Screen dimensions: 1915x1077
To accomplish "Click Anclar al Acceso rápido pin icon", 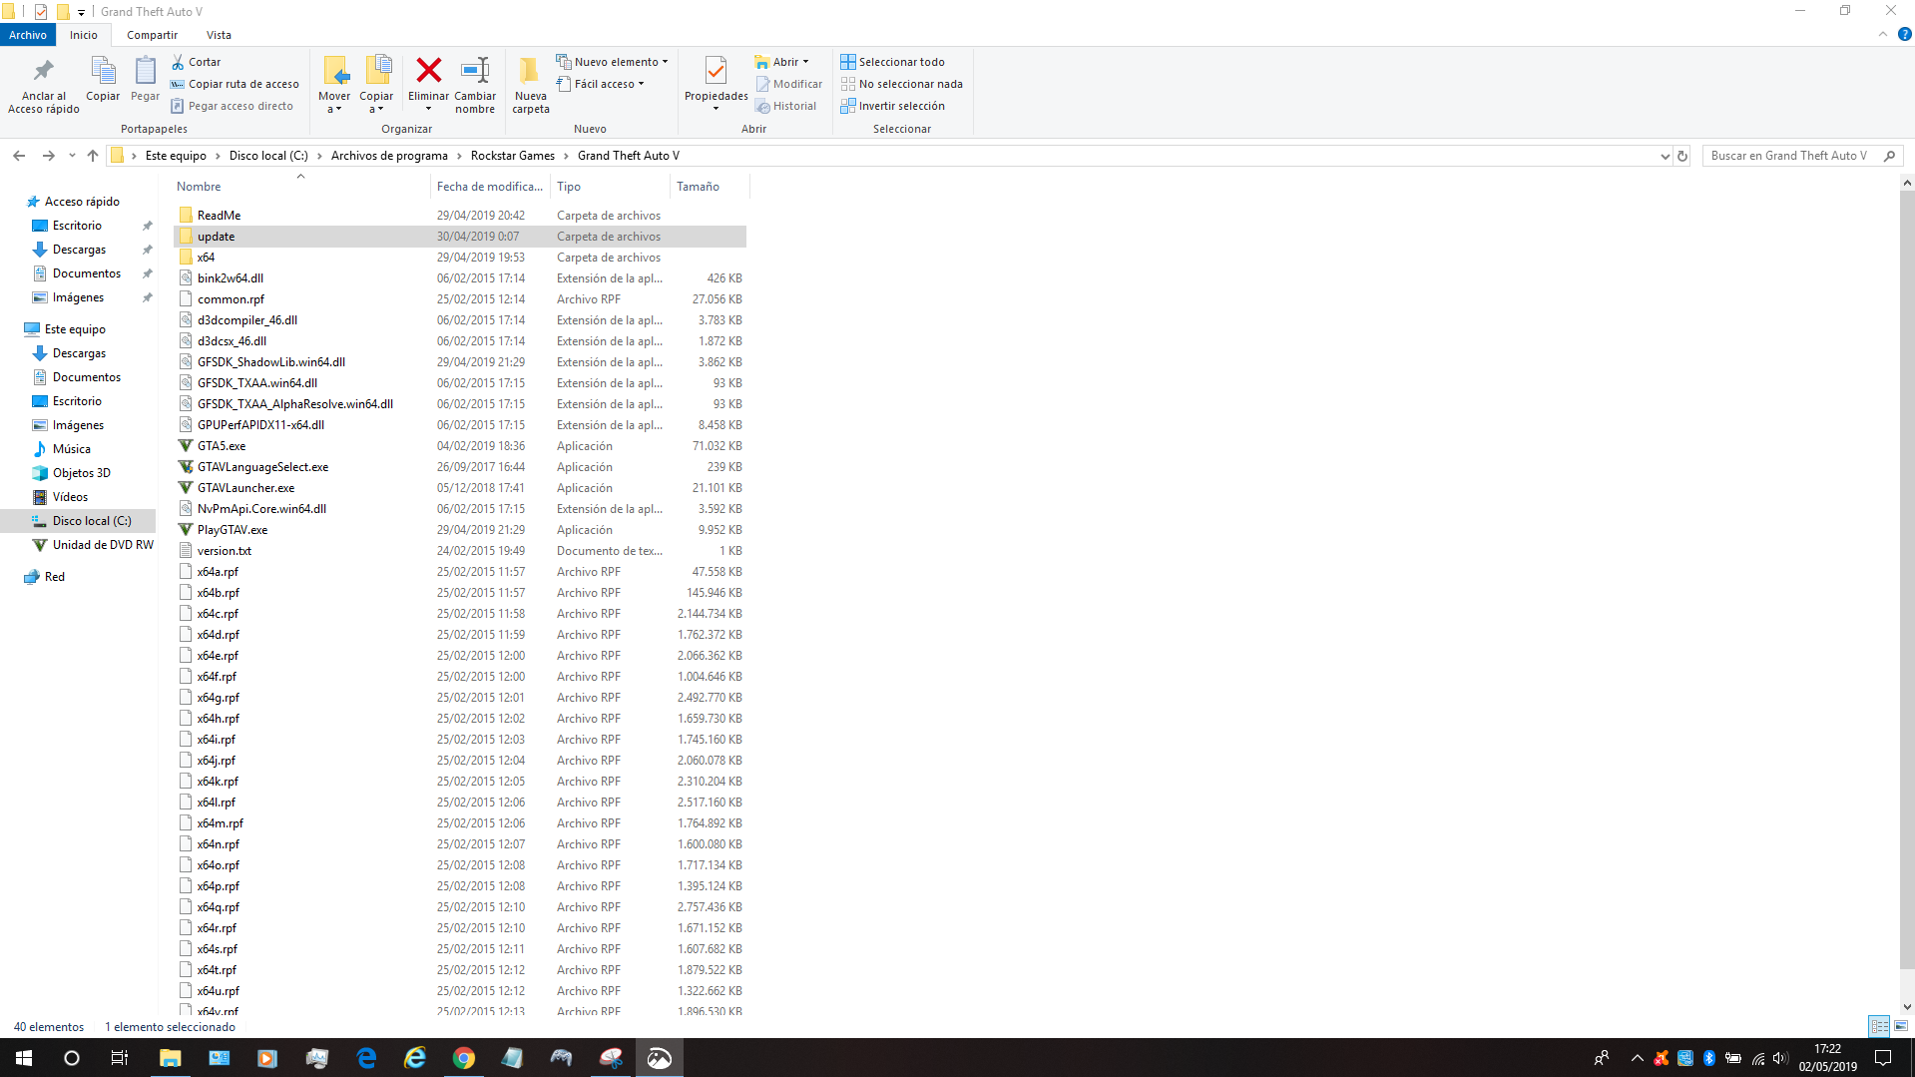I will pos(43,72).
